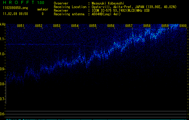Screen dimensions: 189x120
Task: Select observer name Masayuki Kobayashi
Action: point(108,3)
